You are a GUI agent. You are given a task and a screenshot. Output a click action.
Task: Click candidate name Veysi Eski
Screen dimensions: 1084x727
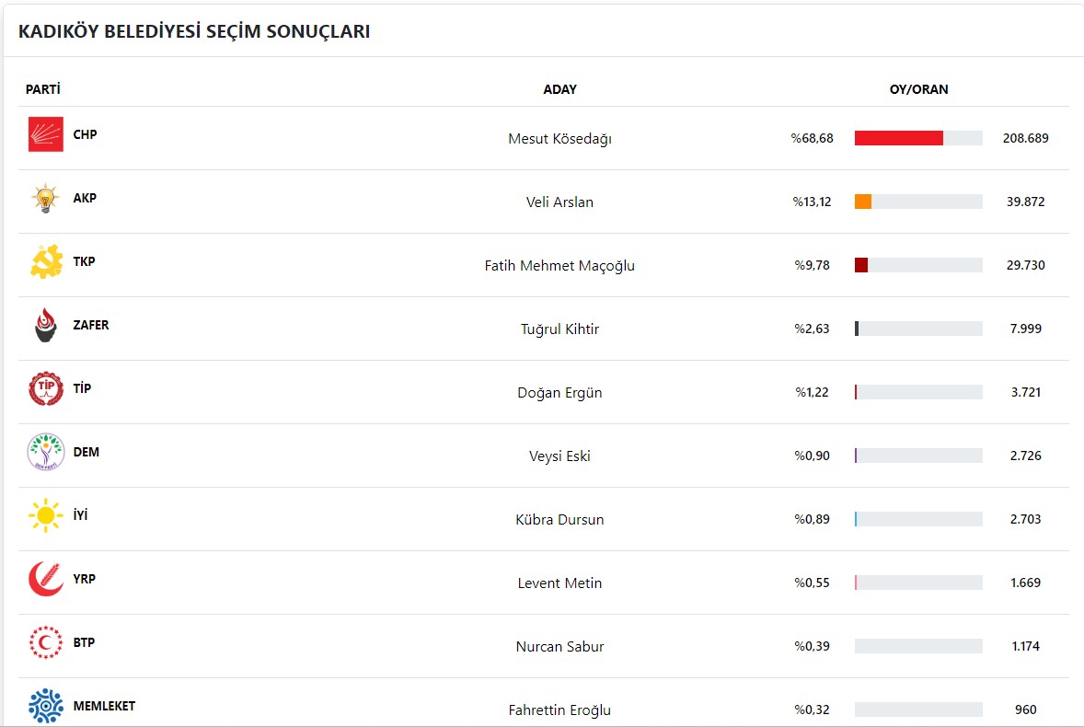point(560,456)
